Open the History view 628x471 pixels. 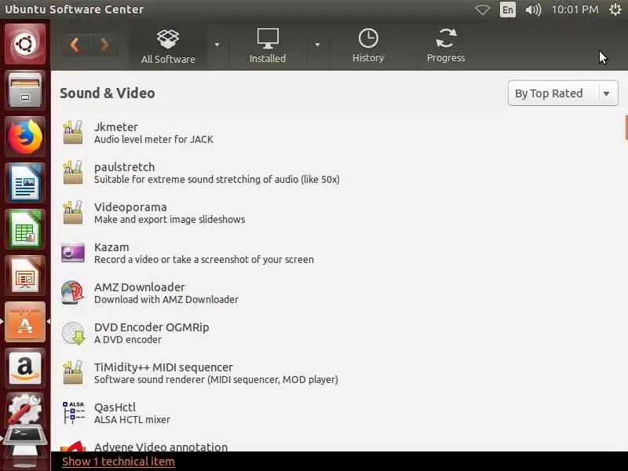[368, 46]
